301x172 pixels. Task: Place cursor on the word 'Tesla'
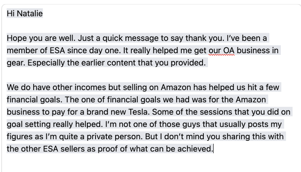[139, 112]
